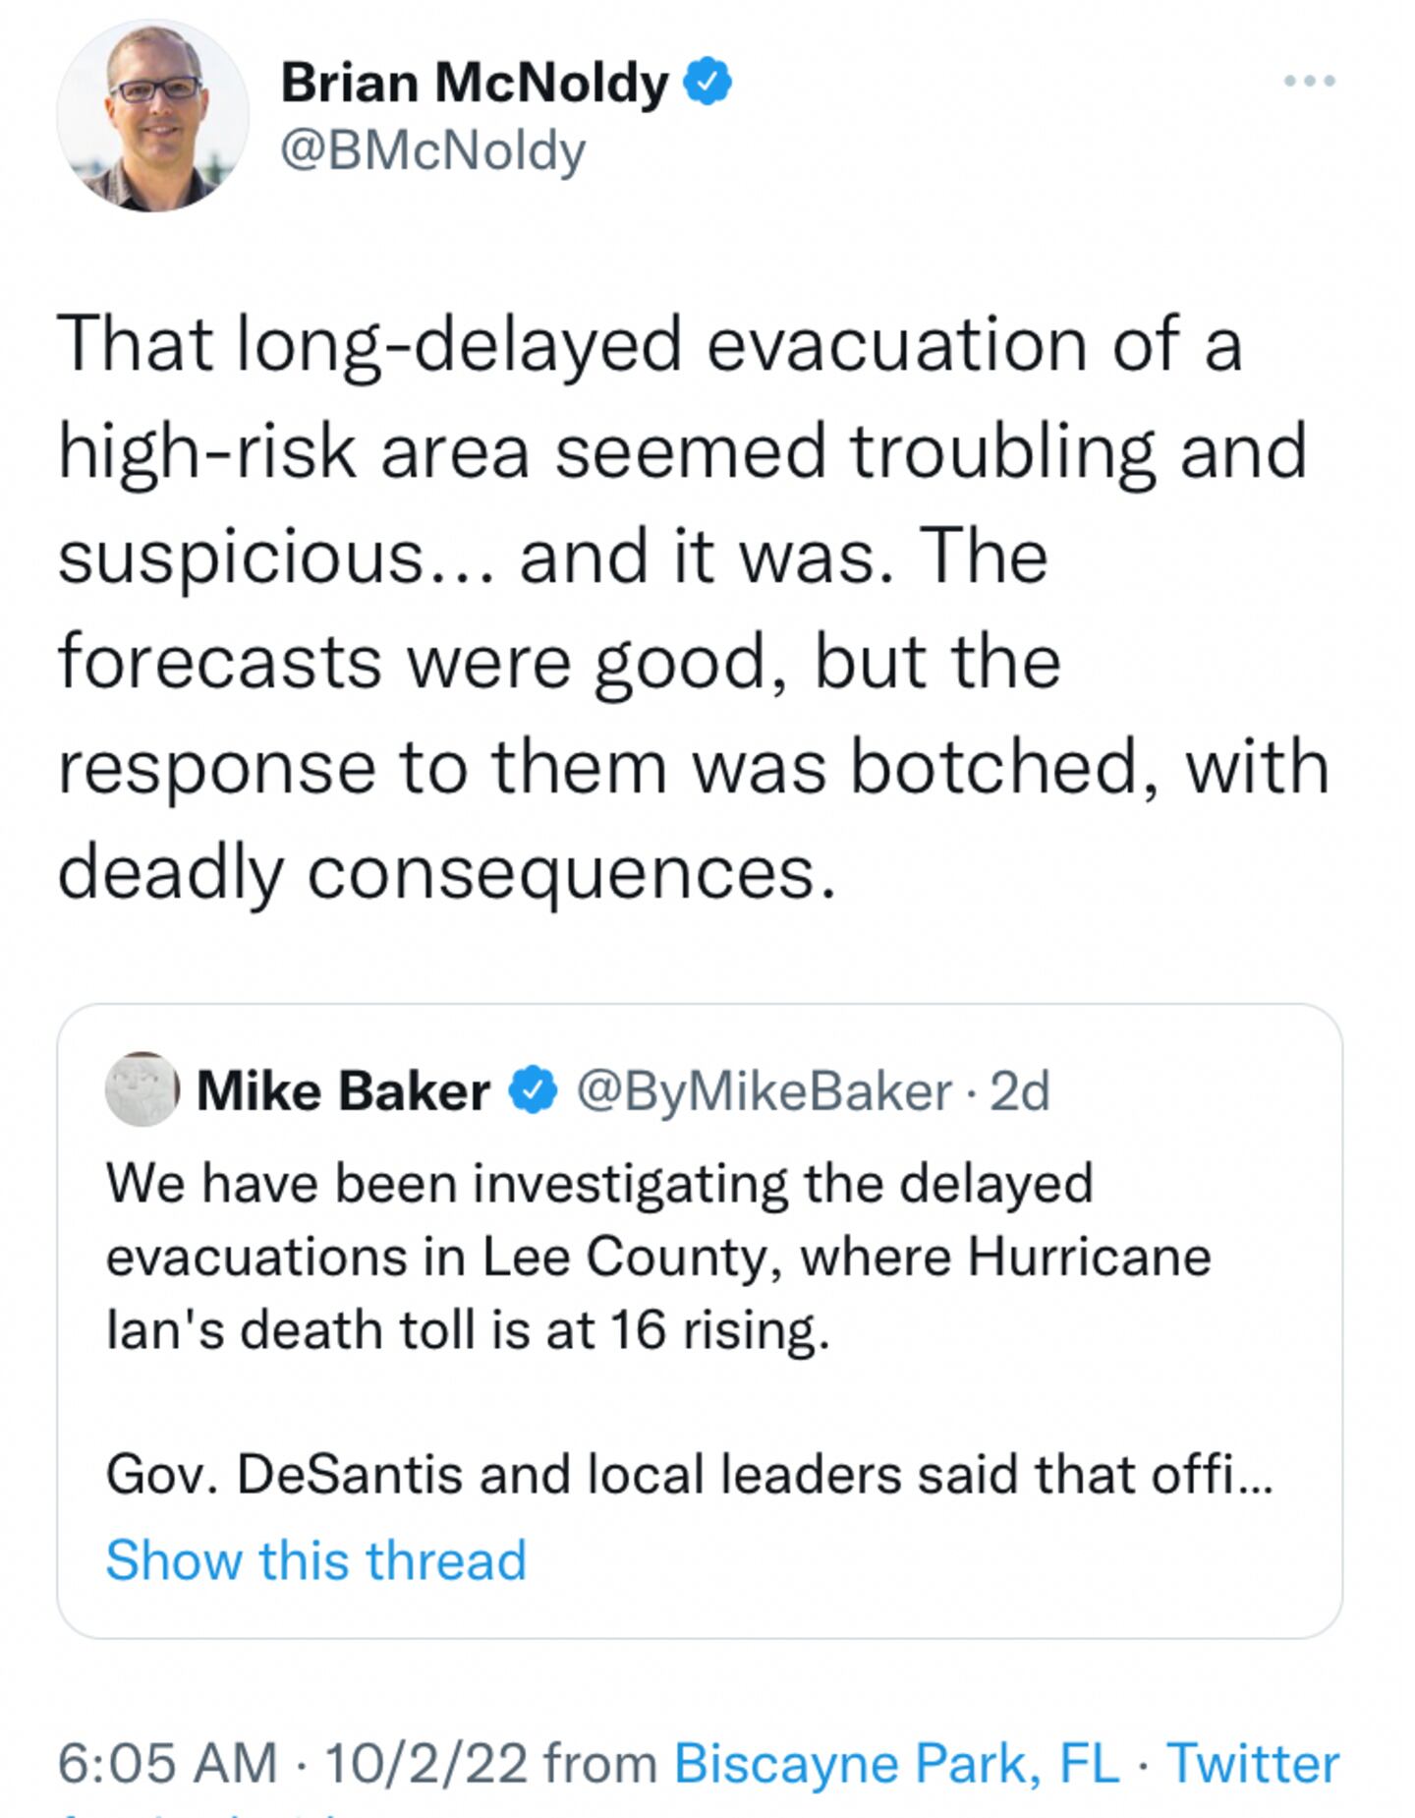
Task: Open the @BMcNoldy handle
Action: point(433,151)
